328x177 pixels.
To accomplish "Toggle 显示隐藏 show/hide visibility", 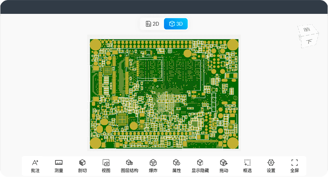I will (200, 166).
